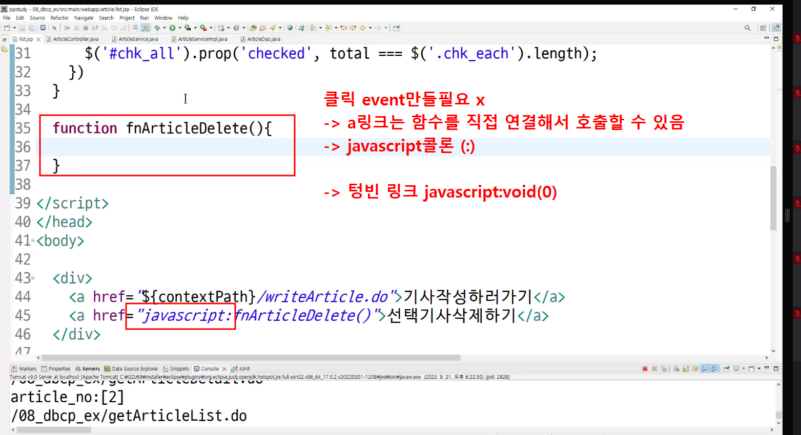Open the Web Browser toolbar icon

point(290,28)
